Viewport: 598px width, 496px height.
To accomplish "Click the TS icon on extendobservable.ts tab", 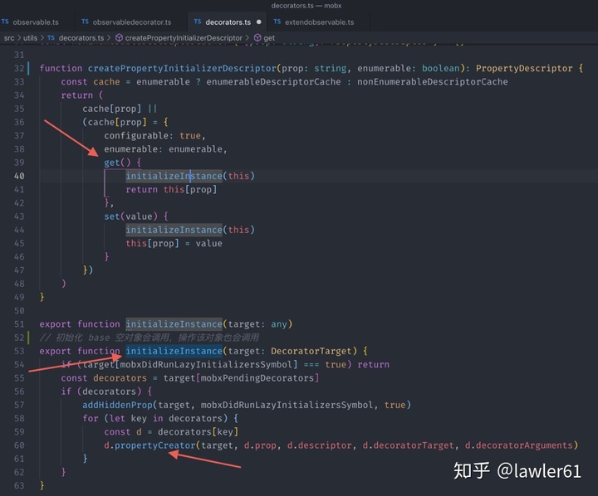I will 277,22.
